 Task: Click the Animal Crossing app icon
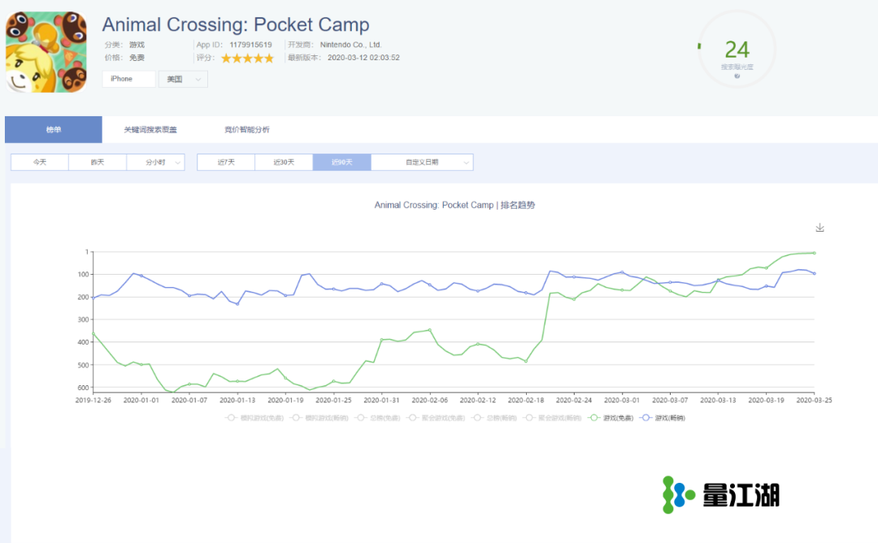coord(46,53)
